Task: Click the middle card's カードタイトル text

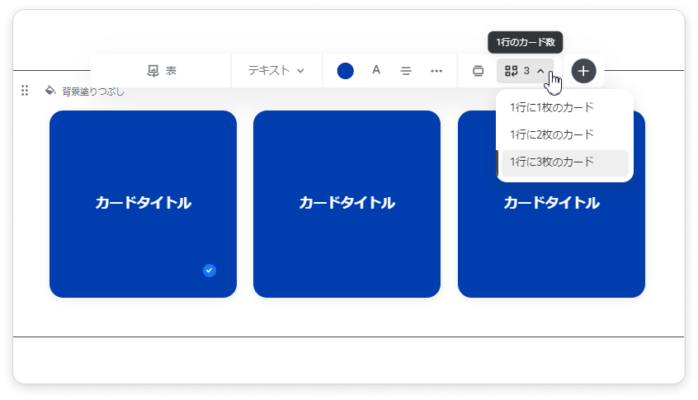Action: [x=347, y=203]
